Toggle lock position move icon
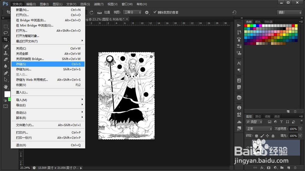The width and height of the screenshot is (305, 171). 267,136
